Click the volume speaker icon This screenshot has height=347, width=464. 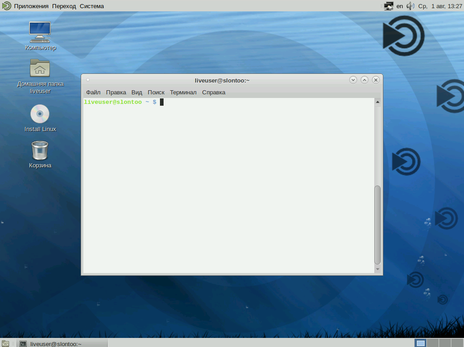coord(410,6)
